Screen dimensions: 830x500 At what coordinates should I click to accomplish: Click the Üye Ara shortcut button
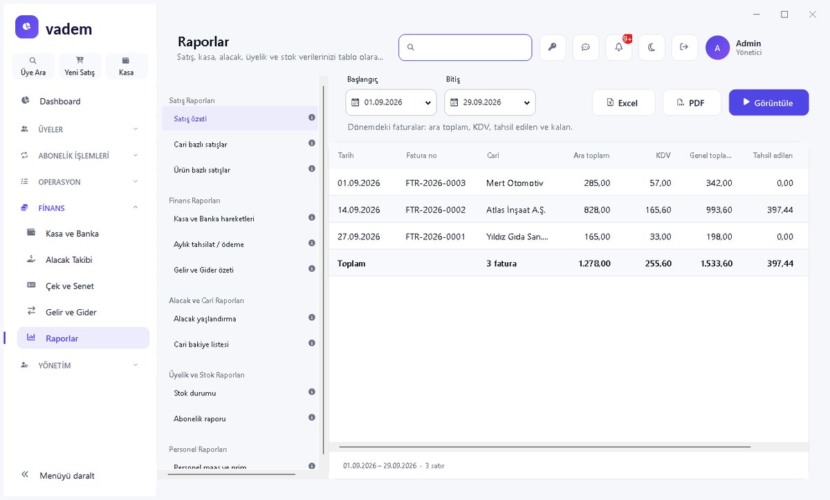pyautogui.click(x=33, y=66)
